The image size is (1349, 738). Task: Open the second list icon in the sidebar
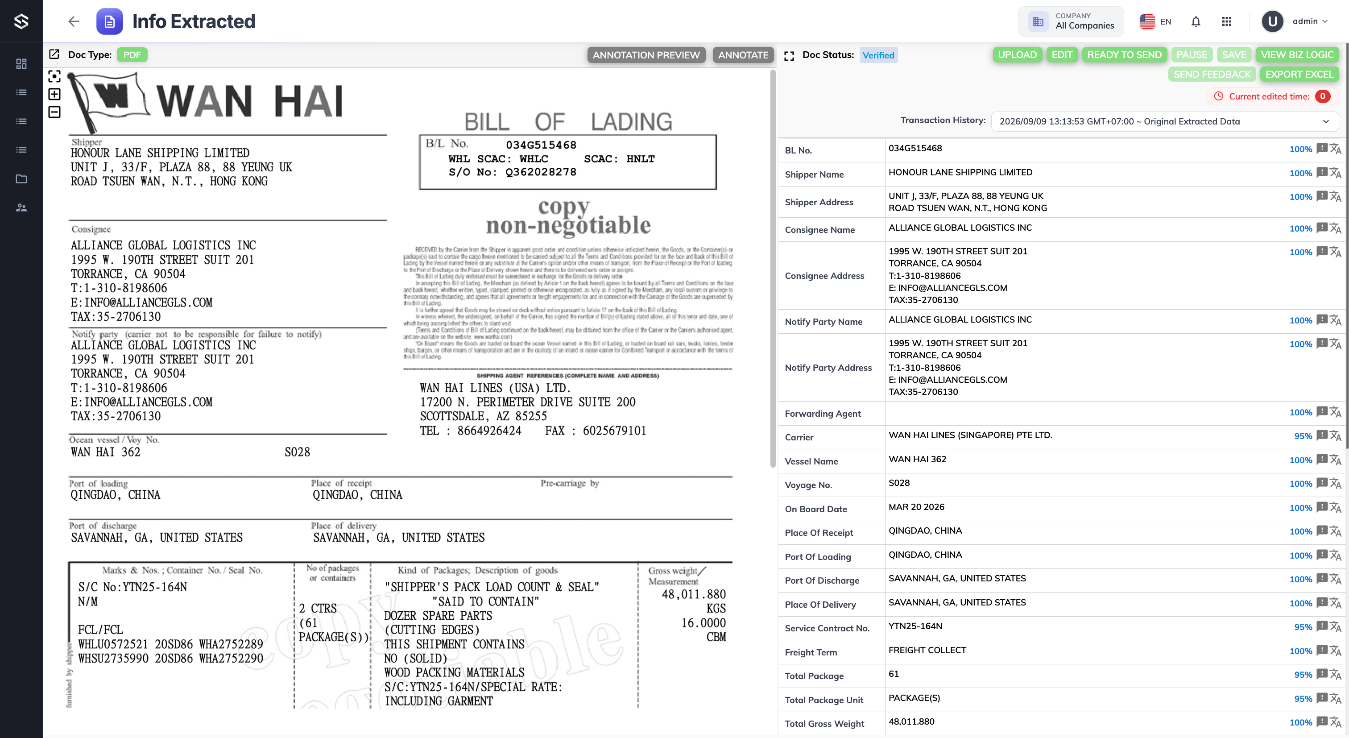pyautogui.click(x=21, y=121)
